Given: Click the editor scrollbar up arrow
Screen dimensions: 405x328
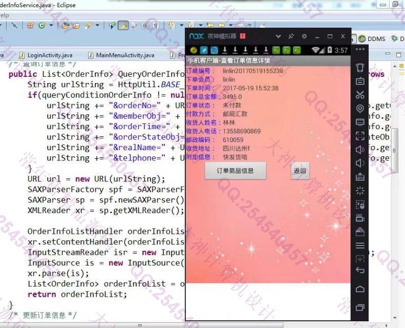Looking at the screenshot, I should 394,66.
